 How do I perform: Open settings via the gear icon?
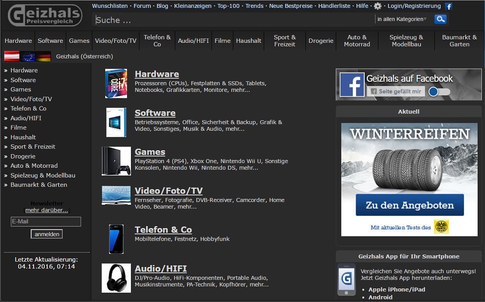378,6
